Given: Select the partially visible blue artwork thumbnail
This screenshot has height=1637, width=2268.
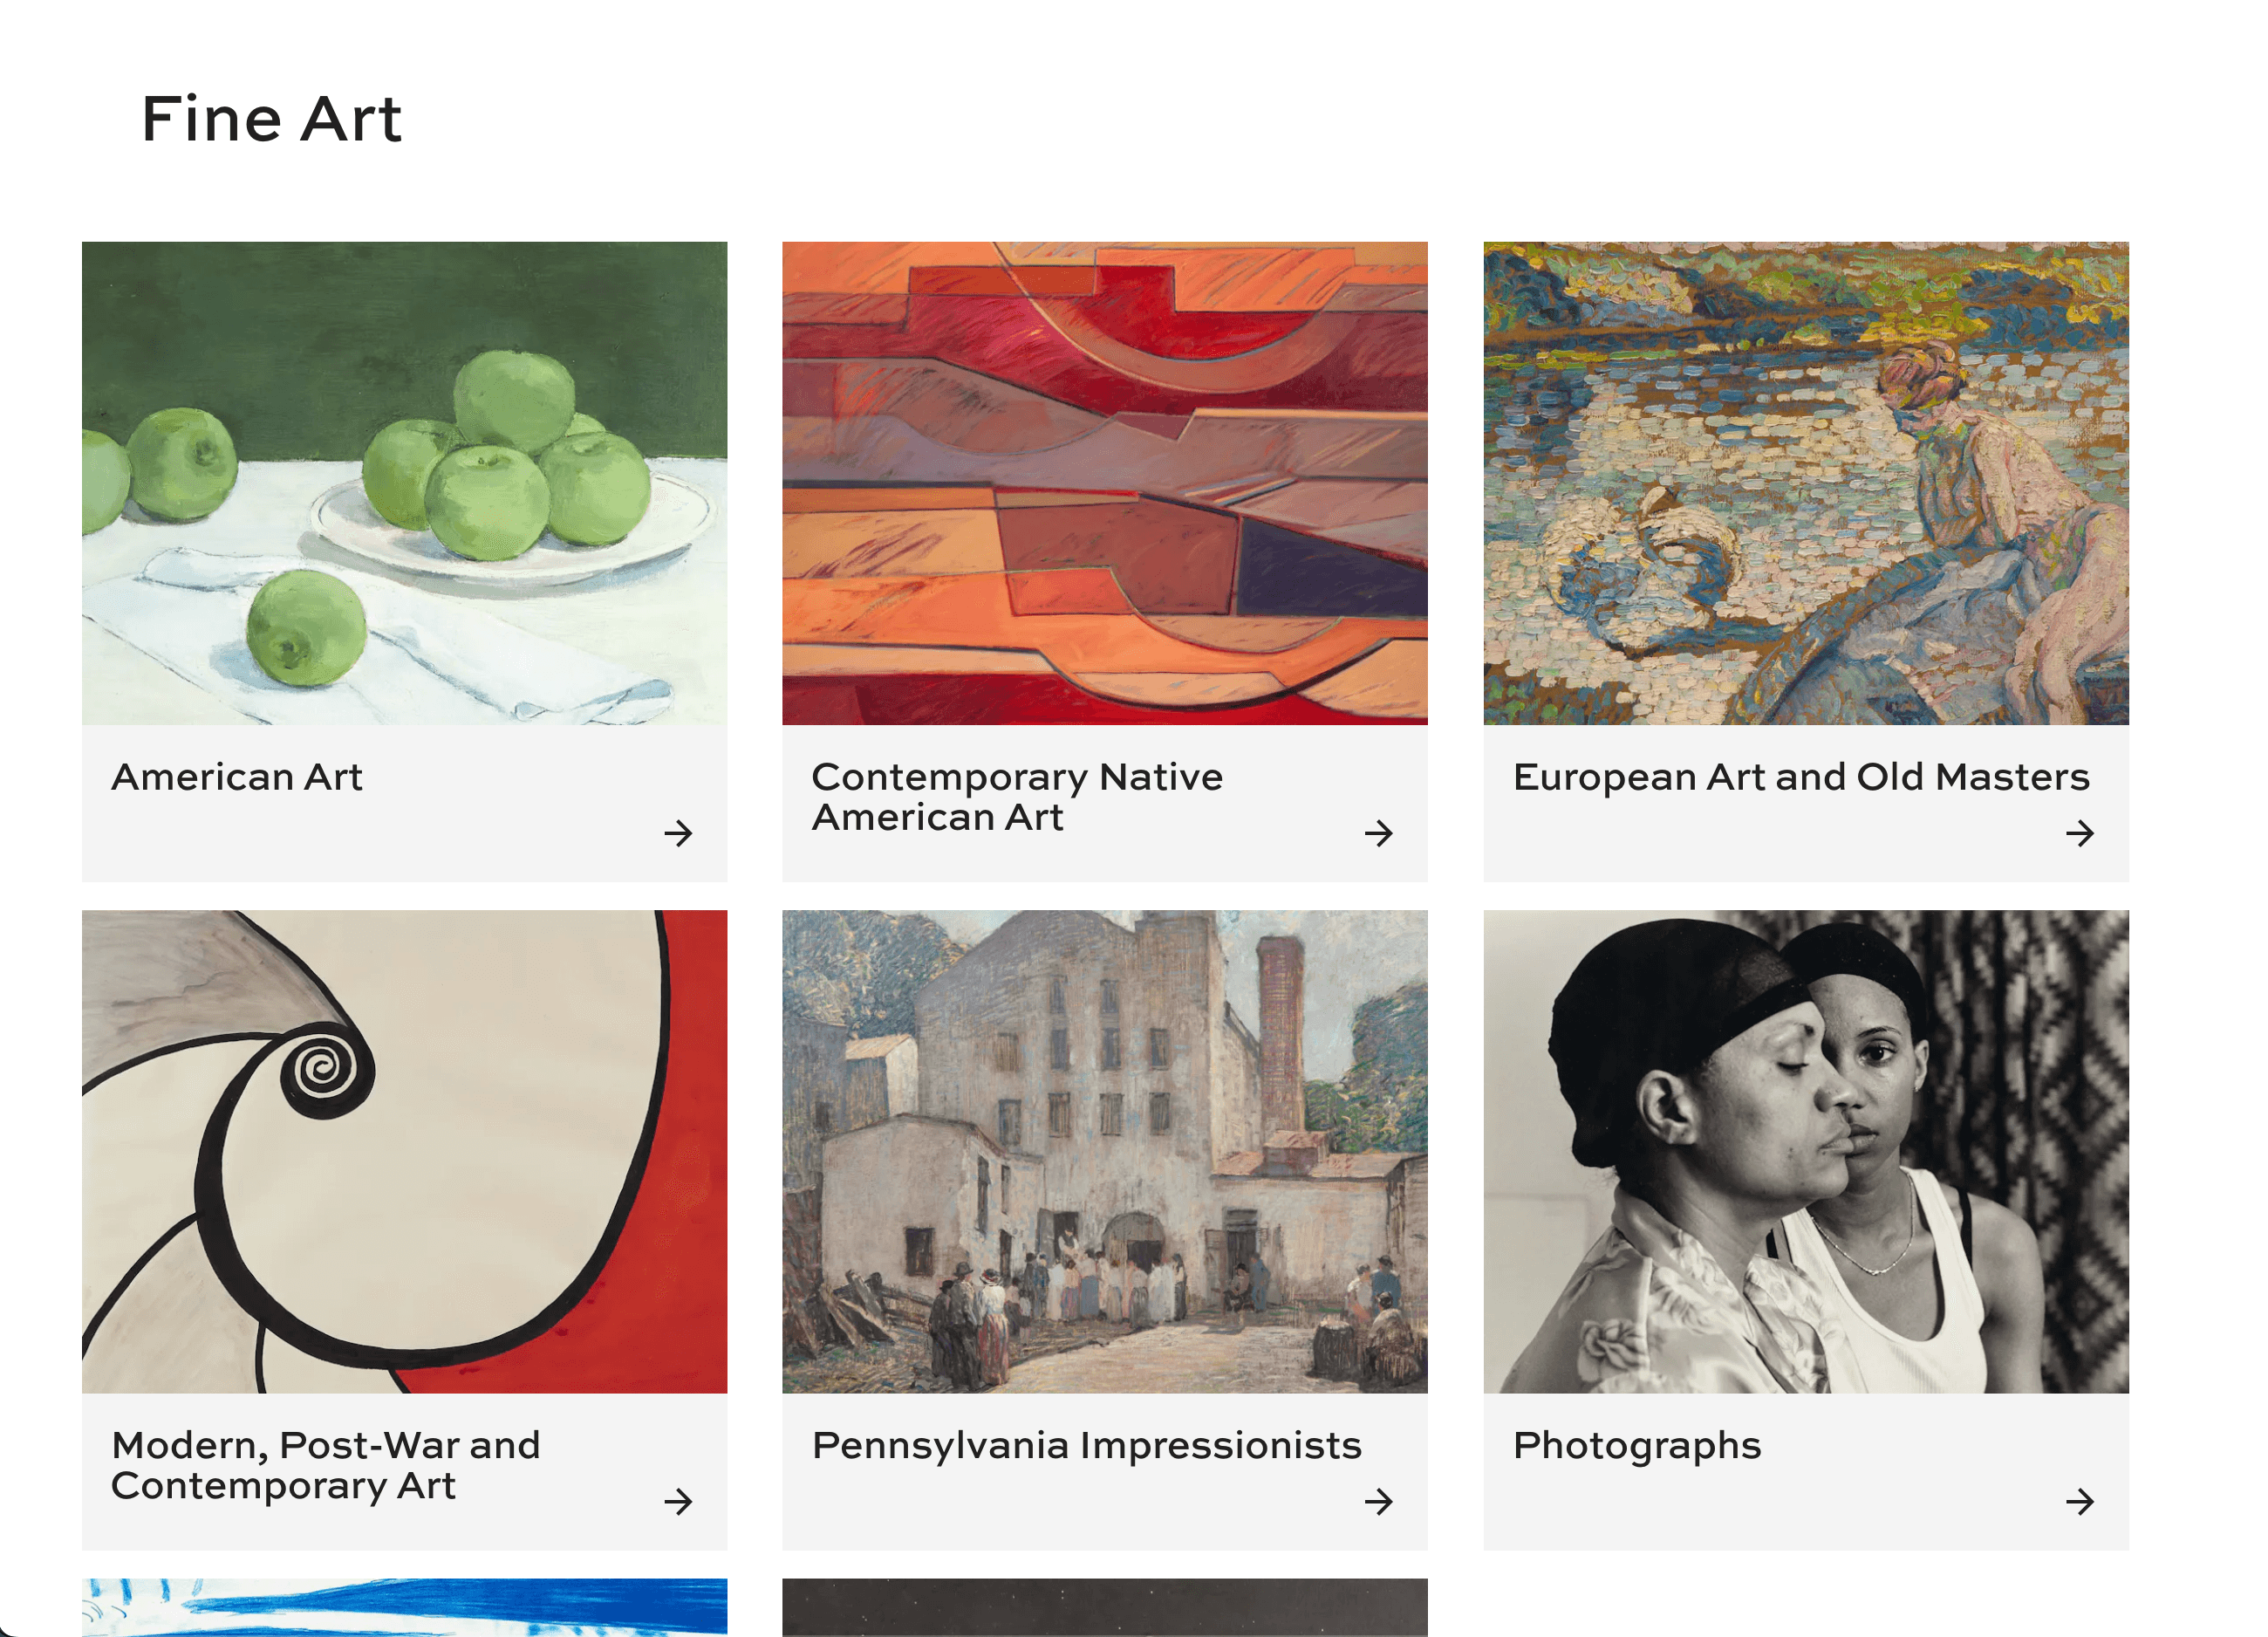Looking at the screenshot, I should pyautogui.click(x=405, y=1607).
